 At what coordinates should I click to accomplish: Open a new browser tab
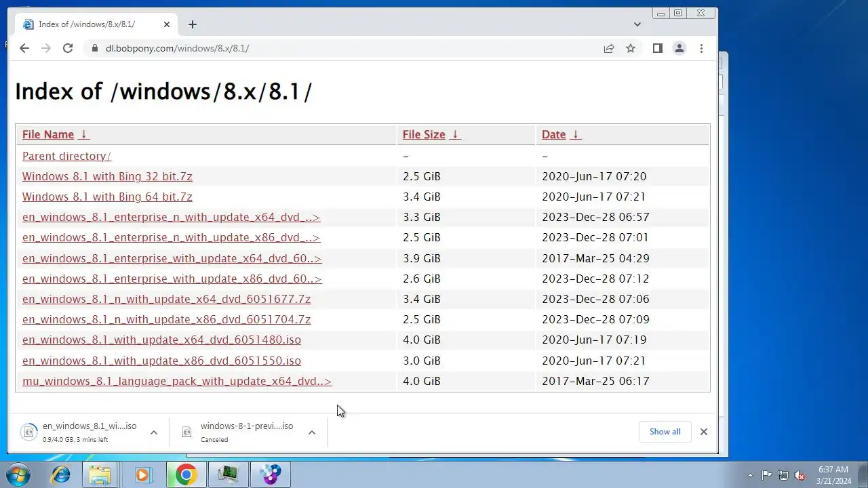coord(193,24)
